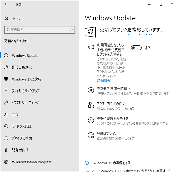Click the large update status refresh icon
The width and height of the screenshot is (178, 172).
click(x=90, y=32)
